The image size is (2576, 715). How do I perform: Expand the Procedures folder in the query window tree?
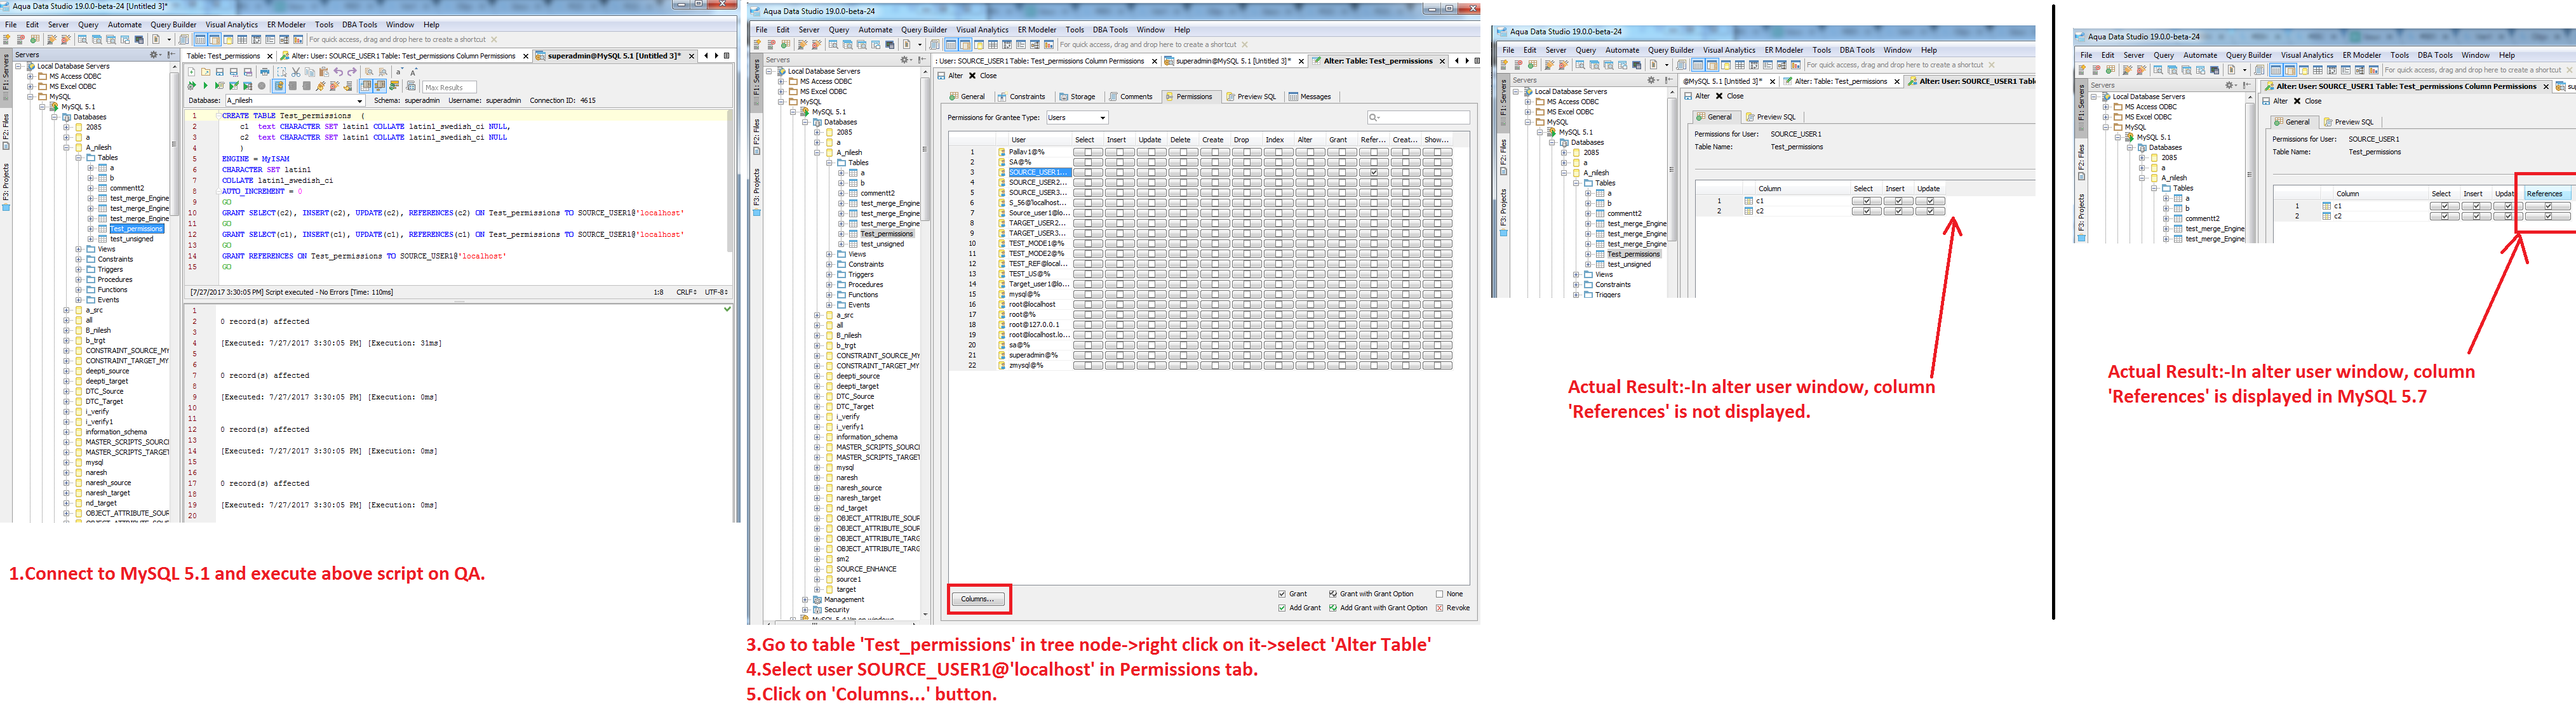pyautogui.click(x=79, y=280)
